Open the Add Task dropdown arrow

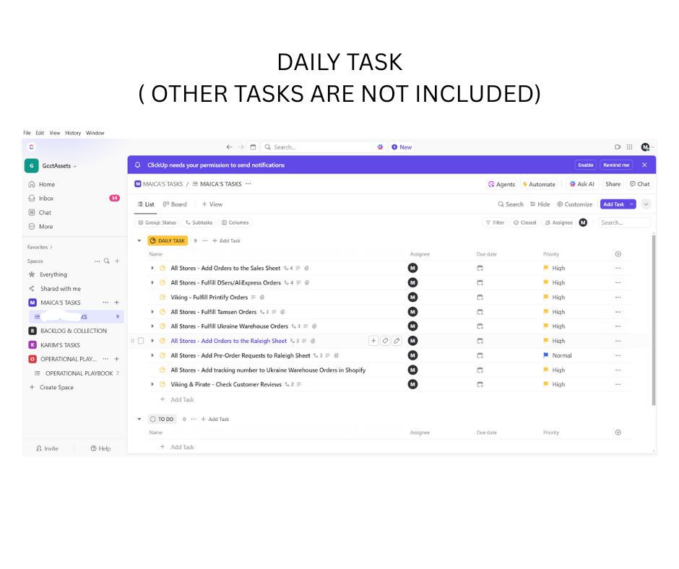(632, 204)
